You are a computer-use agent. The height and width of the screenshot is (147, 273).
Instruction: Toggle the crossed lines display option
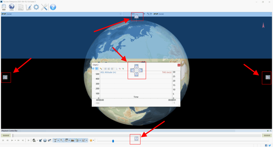click(x=61, y=140)
